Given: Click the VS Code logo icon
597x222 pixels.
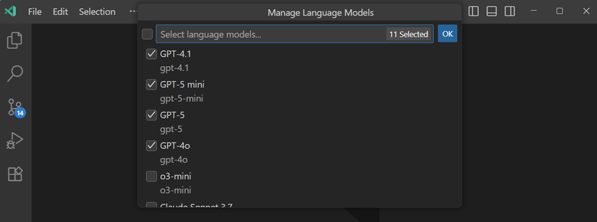Looking at the screenshot, I should tap(10, 12).
